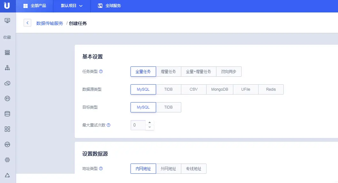Click the UCloud logo icon
This screenshot has height=183, width=338.
pyautogui.click(x=7, y=5)
